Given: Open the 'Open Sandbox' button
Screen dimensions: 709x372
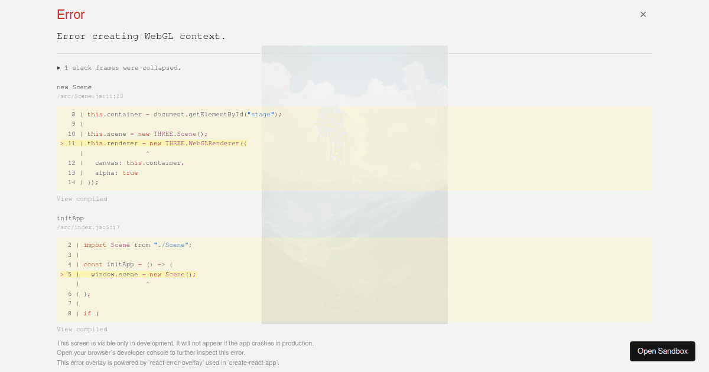Looking at the screenshot, I should pyautogui.click(x=662, y=351).
